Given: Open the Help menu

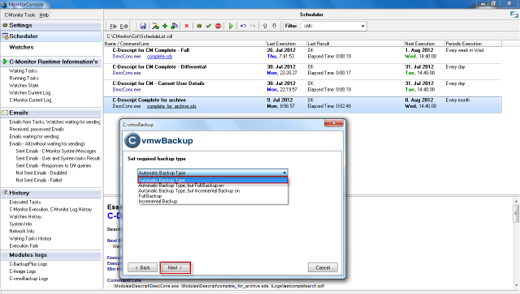Looking at the screenshot, I should pos(44,15).
